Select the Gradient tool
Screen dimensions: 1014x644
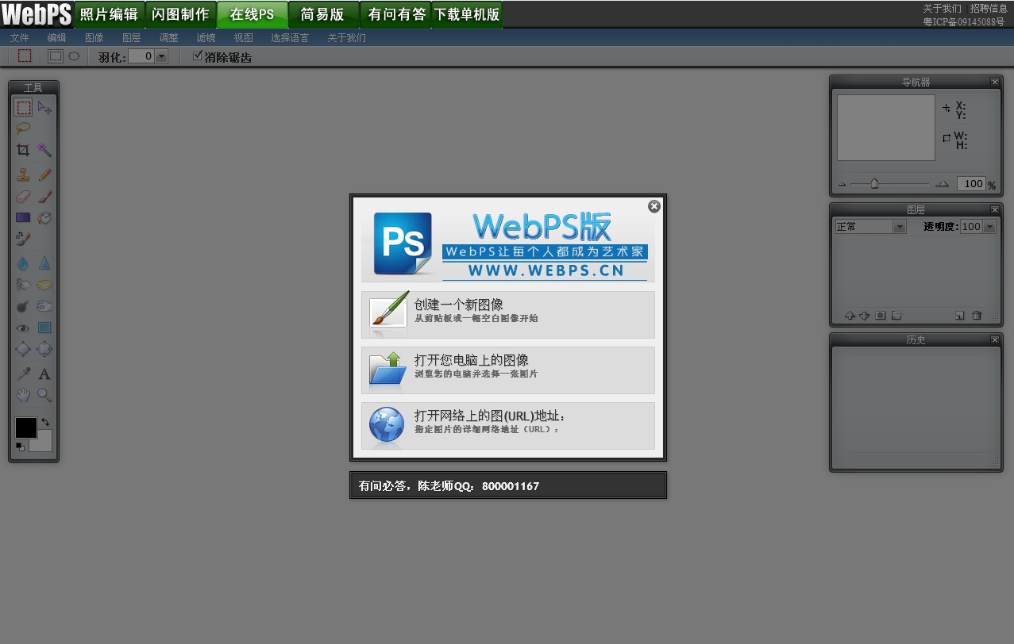coord(24,217)
